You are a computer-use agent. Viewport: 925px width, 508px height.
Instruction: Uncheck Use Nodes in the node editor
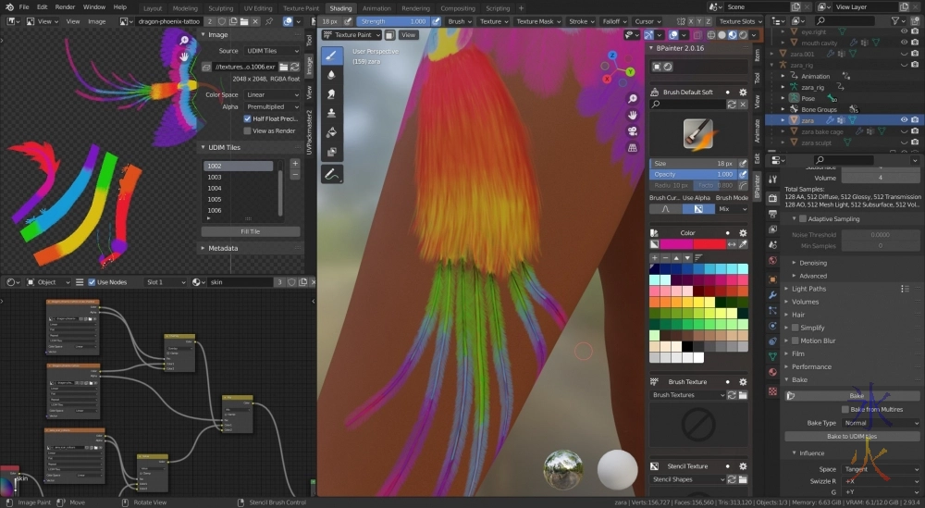click(x=92, y=282)
